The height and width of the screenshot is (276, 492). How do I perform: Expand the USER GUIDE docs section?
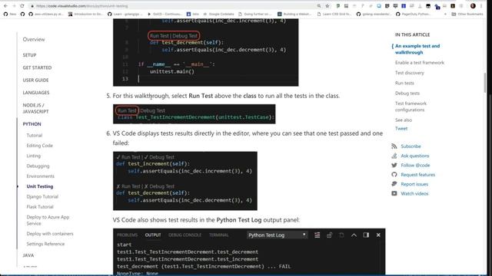[x=35, y=80]
